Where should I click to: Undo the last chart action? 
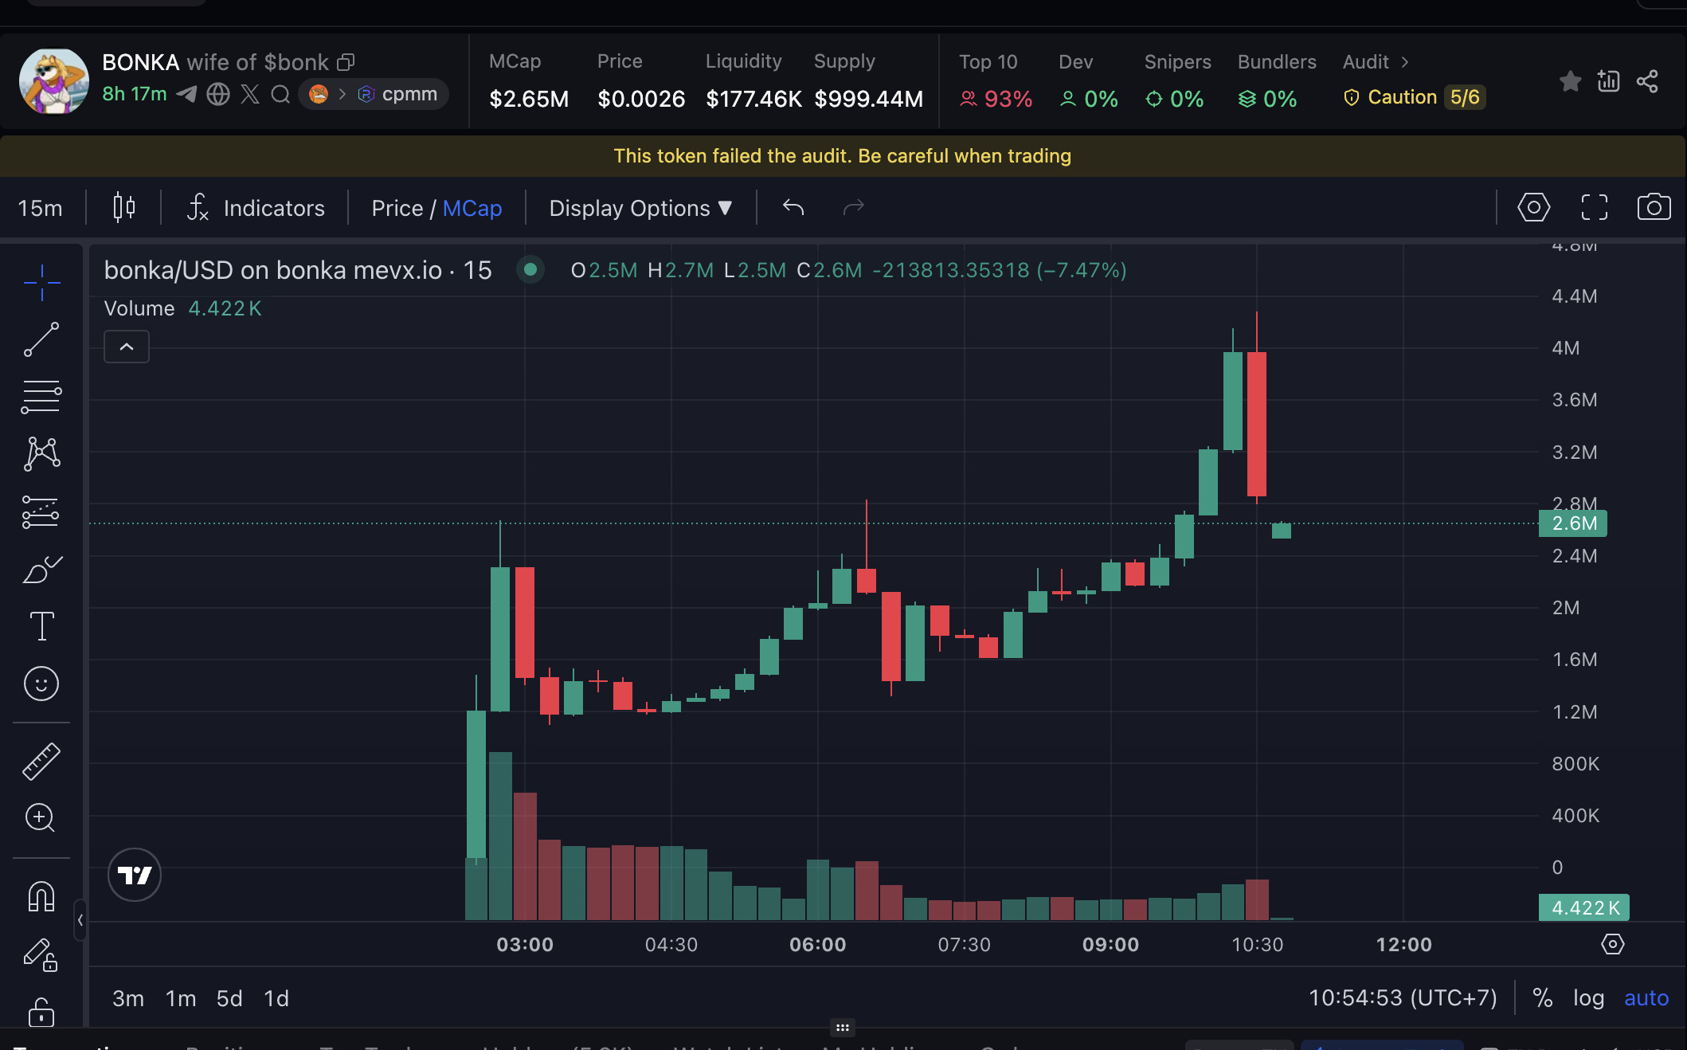(x=793, y=208)
